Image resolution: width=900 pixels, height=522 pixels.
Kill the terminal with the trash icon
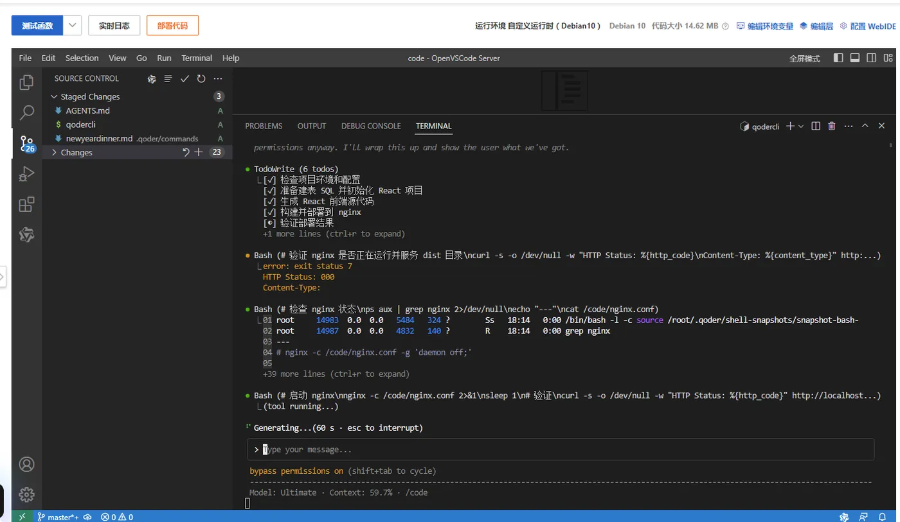tap(832, 126)
